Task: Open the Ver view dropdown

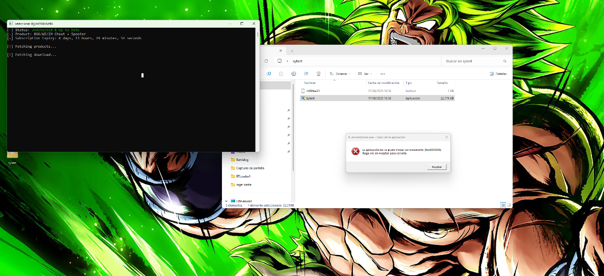Action: 365,73
